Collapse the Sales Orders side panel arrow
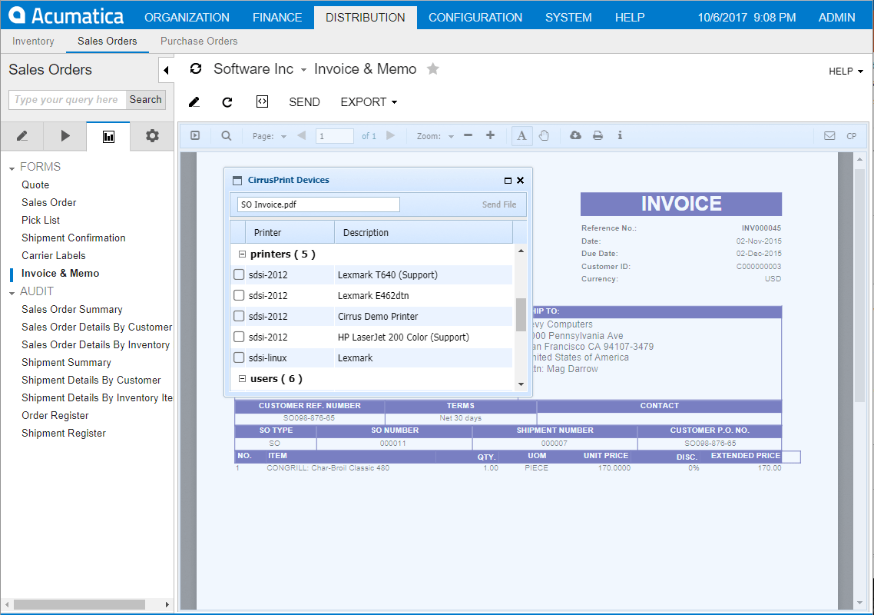 166,70
